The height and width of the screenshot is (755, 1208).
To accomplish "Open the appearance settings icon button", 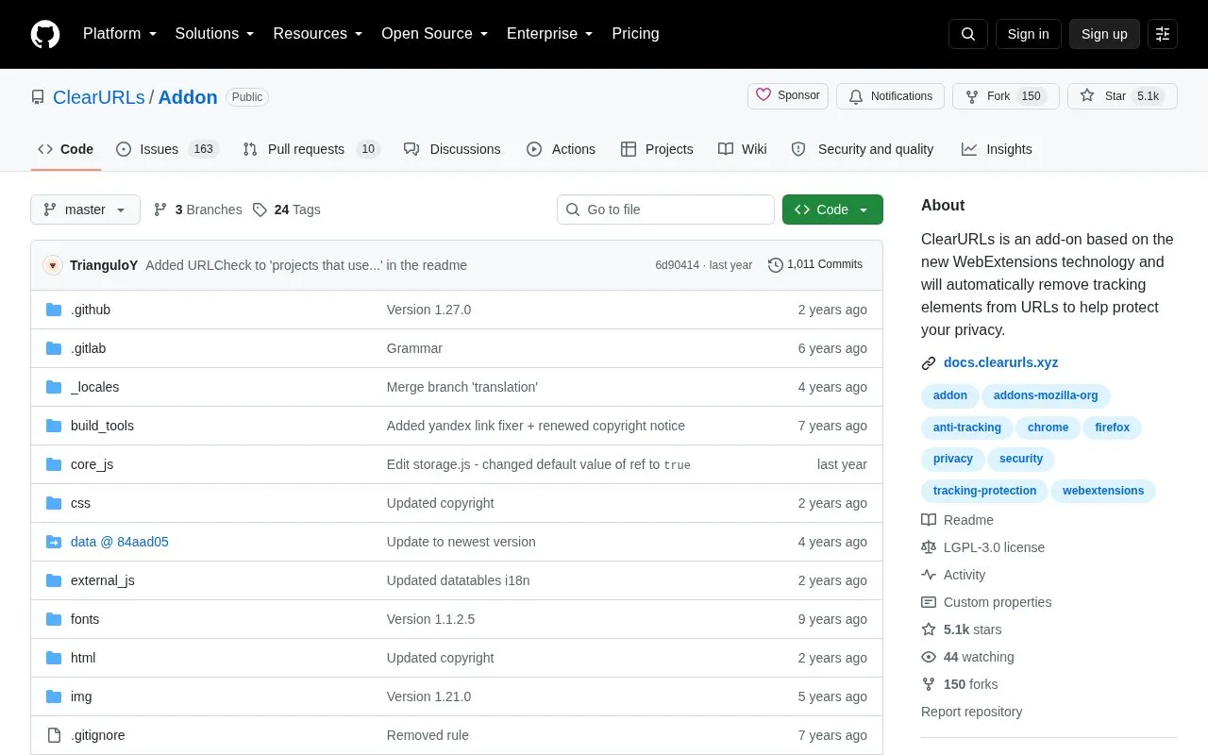I will click(x=1163, y=34).
